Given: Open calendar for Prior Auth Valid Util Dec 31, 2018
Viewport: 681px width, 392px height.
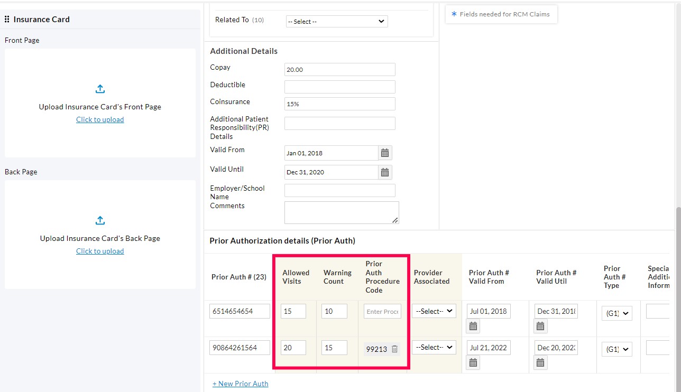Looking at the screenshot, I should (540, 326).
